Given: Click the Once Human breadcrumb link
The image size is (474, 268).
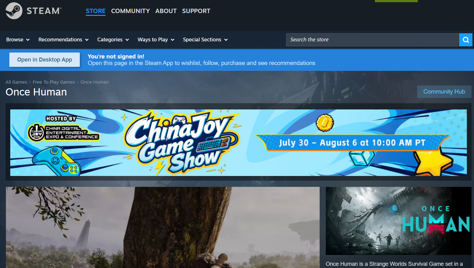Looking at the screenshot, I should click(x=95, y=82).
